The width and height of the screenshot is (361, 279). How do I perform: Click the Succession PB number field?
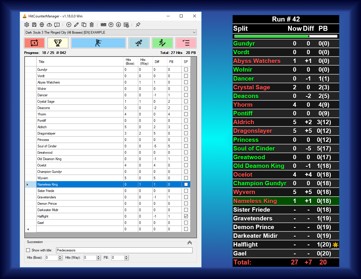coord(118,258)
